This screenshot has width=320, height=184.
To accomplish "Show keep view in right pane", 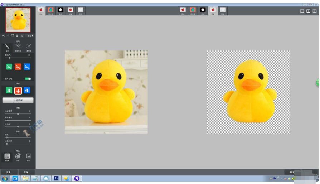I will [x=213, y=11].
